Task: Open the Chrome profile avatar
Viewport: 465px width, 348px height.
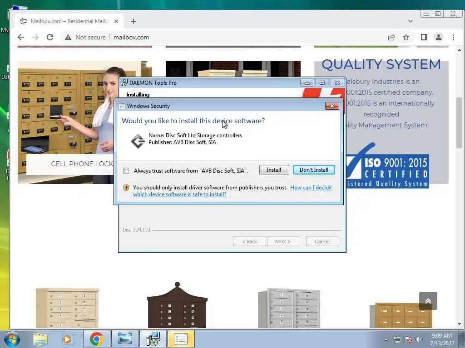Action: coord(439,37)
